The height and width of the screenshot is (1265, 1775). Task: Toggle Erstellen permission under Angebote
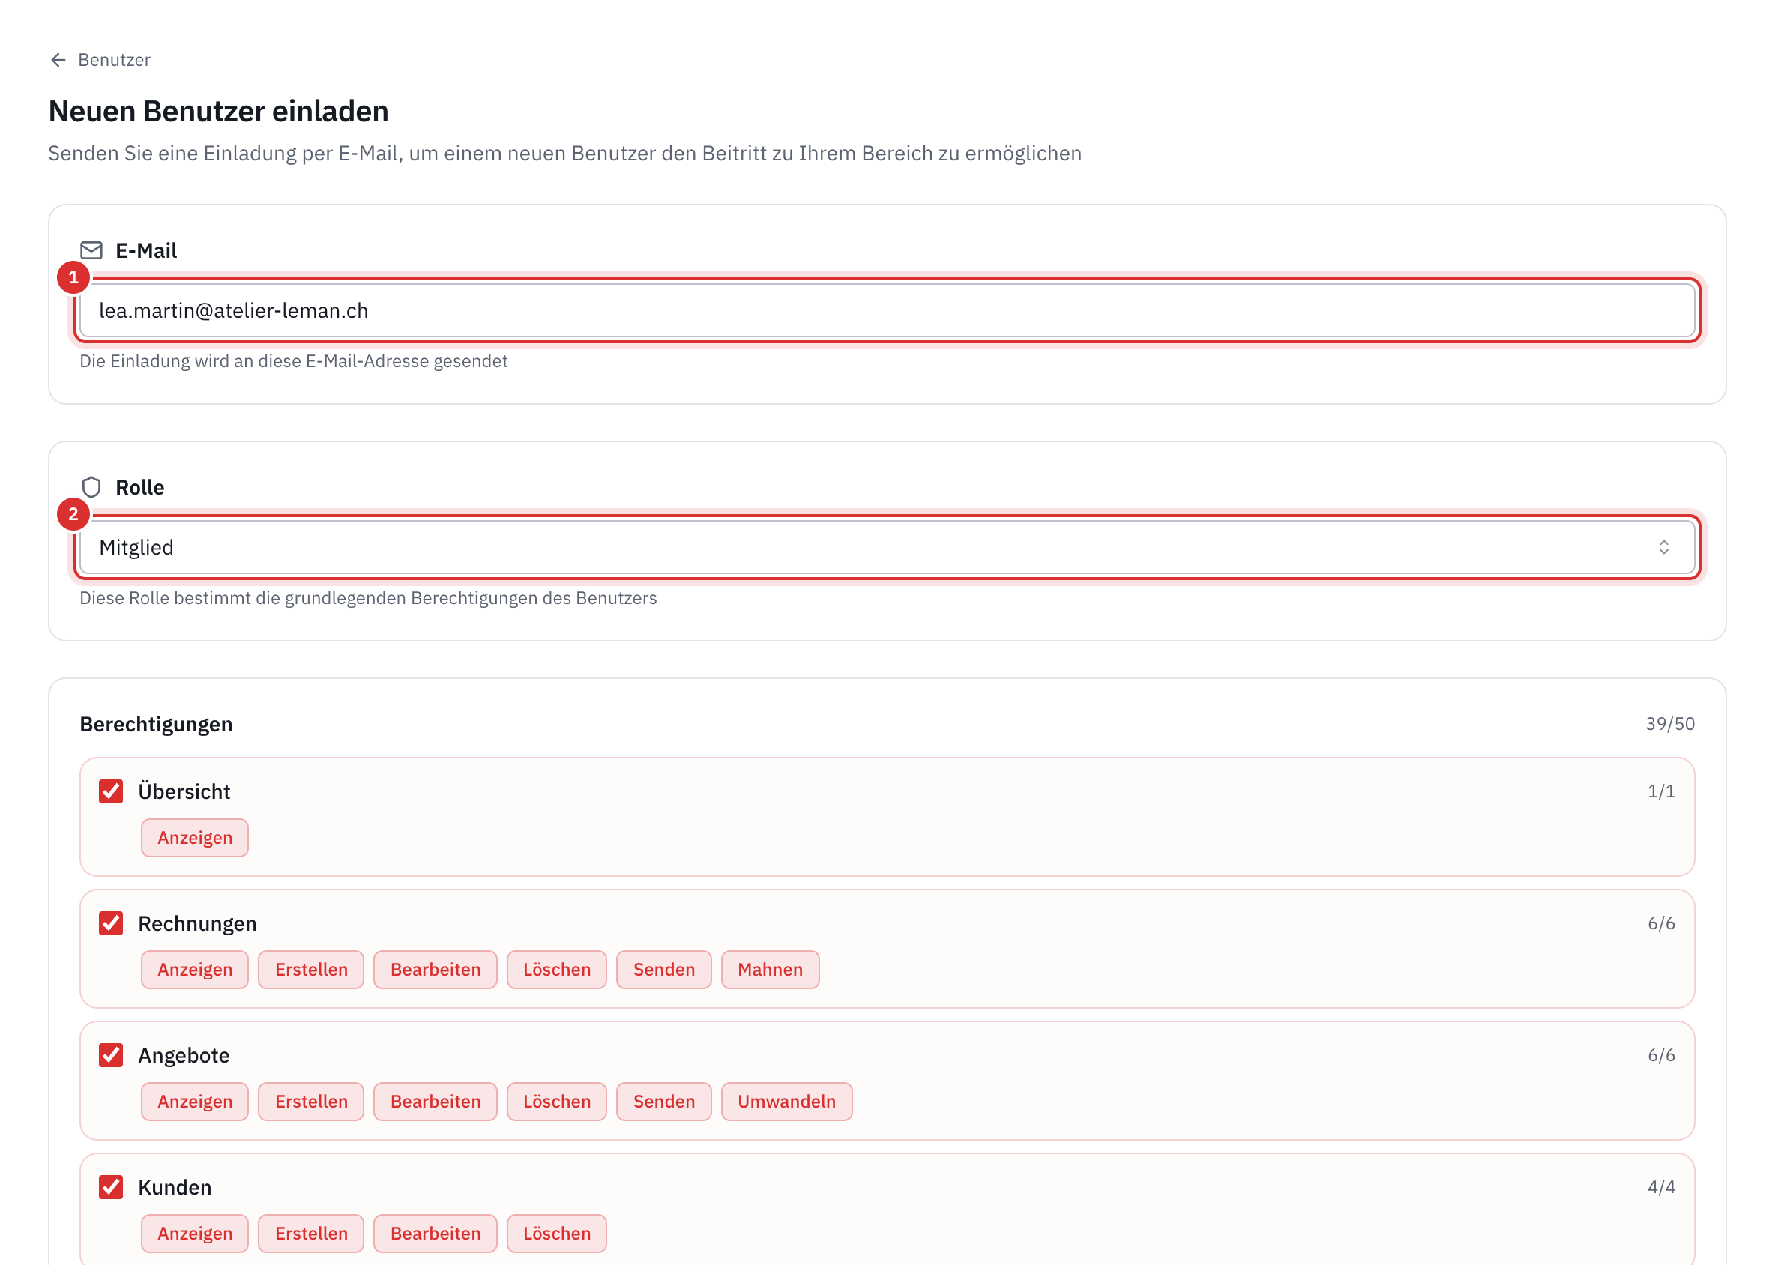coord(311,1102)
